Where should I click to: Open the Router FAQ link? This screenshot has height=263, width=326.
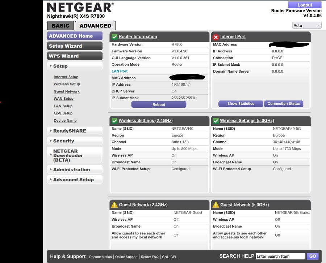click(150, 257)
